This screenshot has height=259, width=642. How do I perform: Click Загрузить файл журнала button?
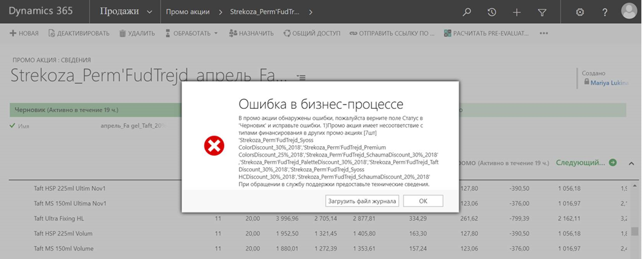[x=362, y=201]
